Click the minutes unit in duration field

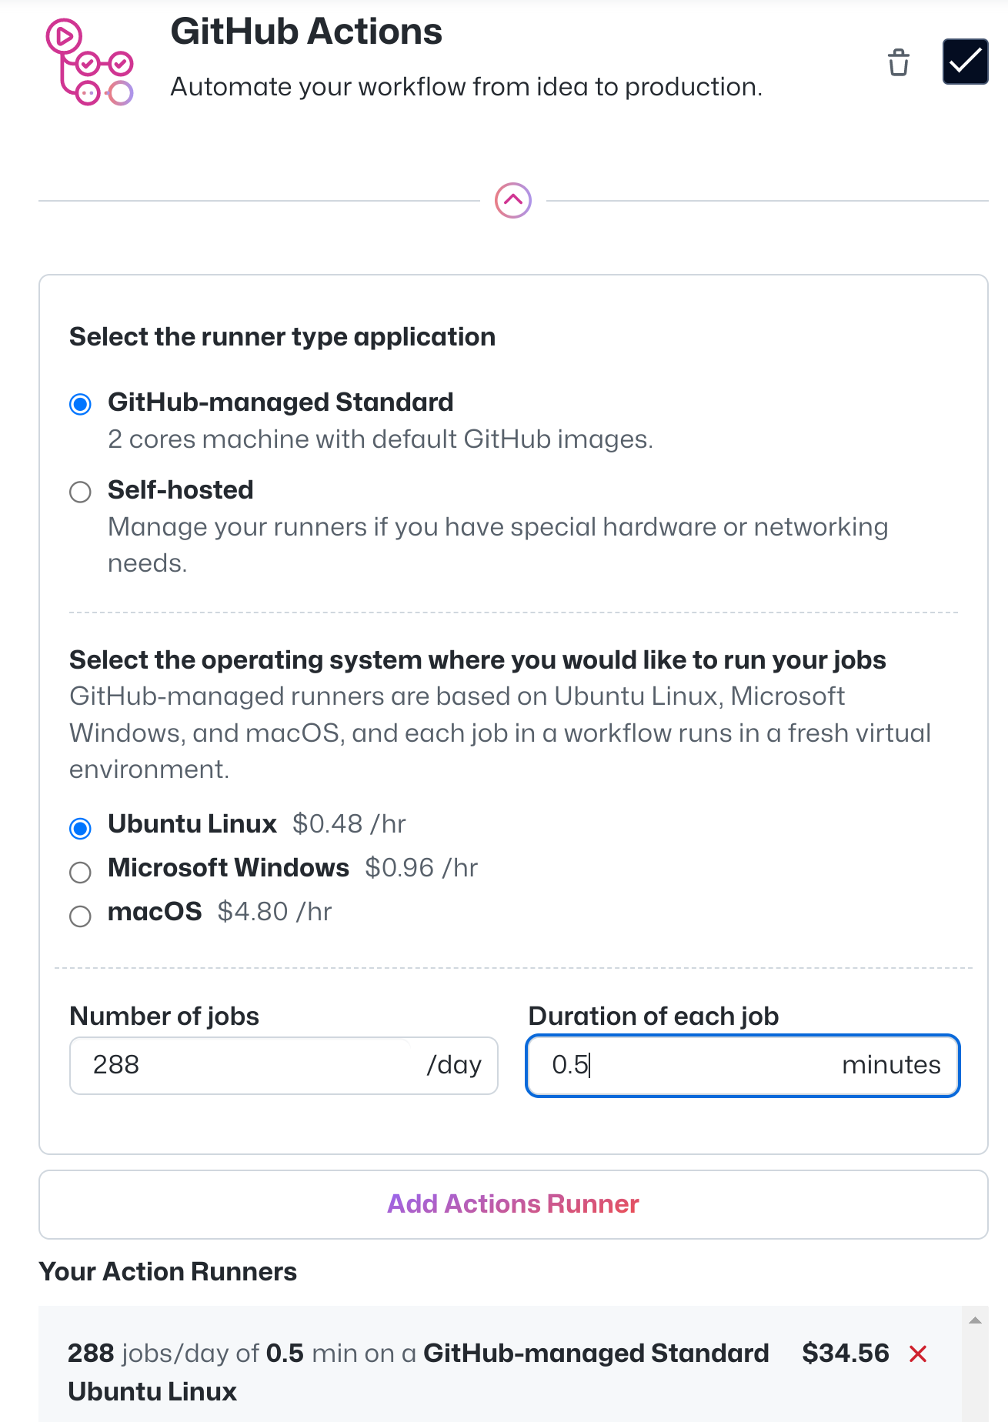click(x=891, y=1065)
